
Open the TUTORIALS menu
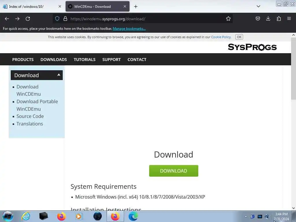[85, 60]
